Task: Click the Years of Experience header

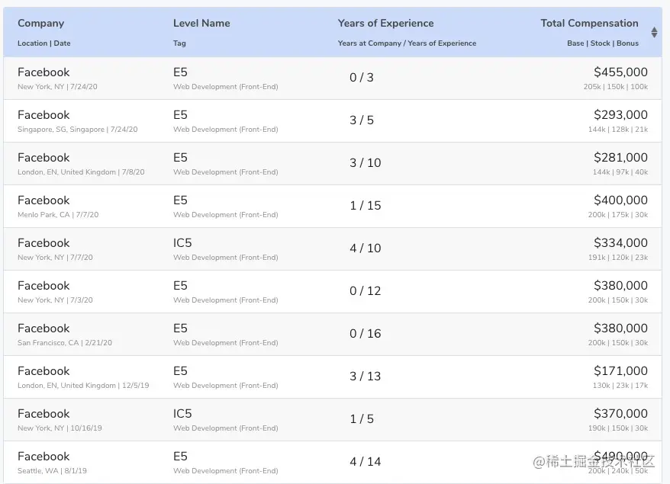Action: click(x=385, y=24)
